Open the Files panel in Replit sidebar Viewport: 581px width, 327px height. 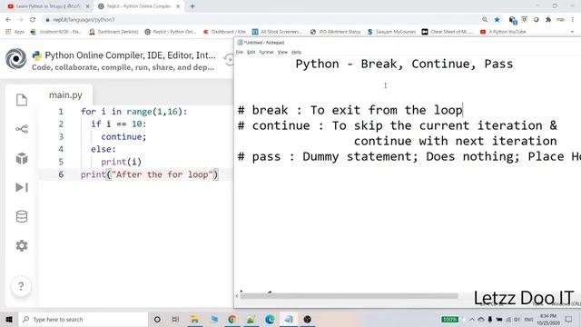(22, 100)
